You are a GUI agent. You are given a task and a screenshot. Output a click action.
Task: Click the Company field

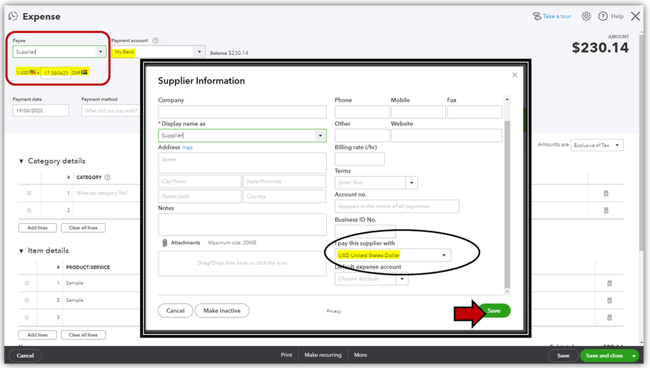[242, 112]
